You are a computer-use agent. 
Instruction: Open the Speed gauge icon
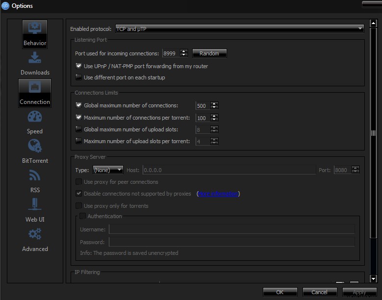(35, 116)
